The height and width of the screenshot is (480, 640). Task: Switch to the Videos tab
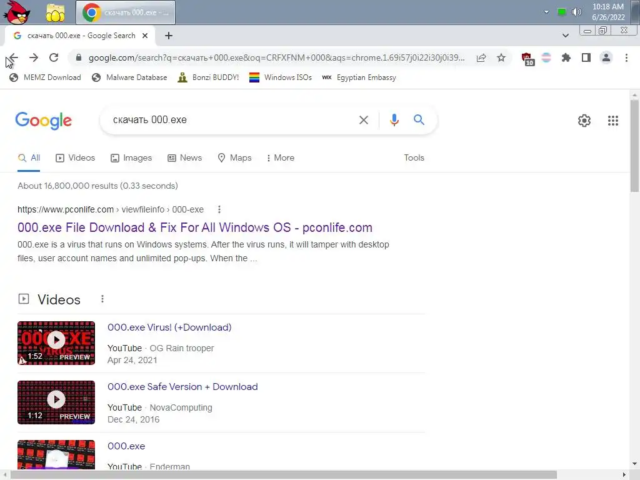(76, 158)
